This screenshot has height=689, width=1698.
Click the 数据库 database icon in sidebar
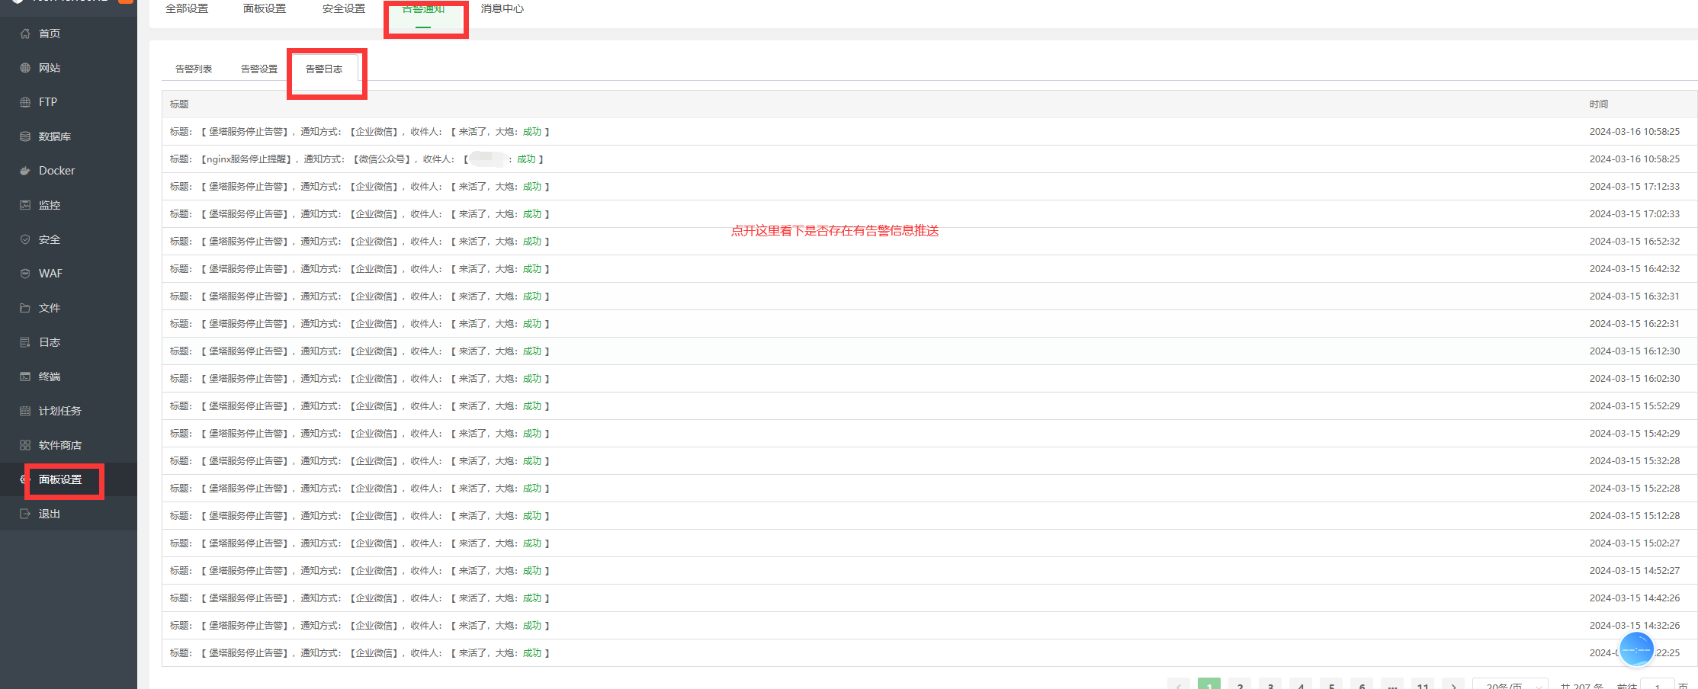click(x=25, y=136)
